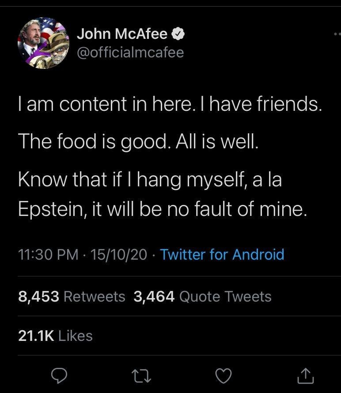Tap the reply speech bubble icon

click(59, 376)
